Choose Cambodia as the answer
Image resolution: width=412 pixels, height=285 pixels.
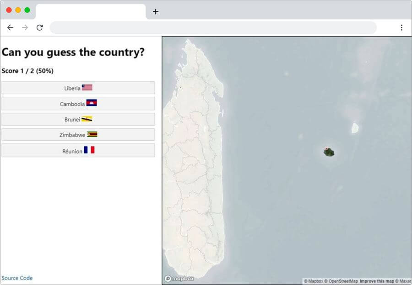(78, 104)
